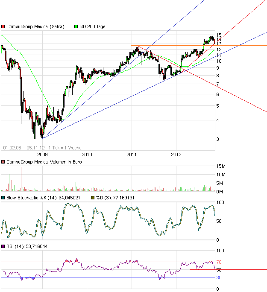Screen dimensions: 267x292
Task: Click the red CompuGroup Medical (Xetra) legend swatch
Action: [x=3, y=26]
